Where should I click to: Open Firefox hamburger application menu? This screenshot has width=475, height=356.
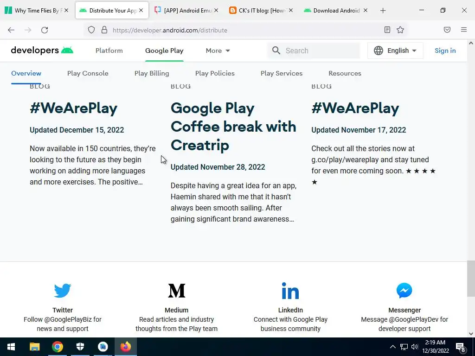464,30
